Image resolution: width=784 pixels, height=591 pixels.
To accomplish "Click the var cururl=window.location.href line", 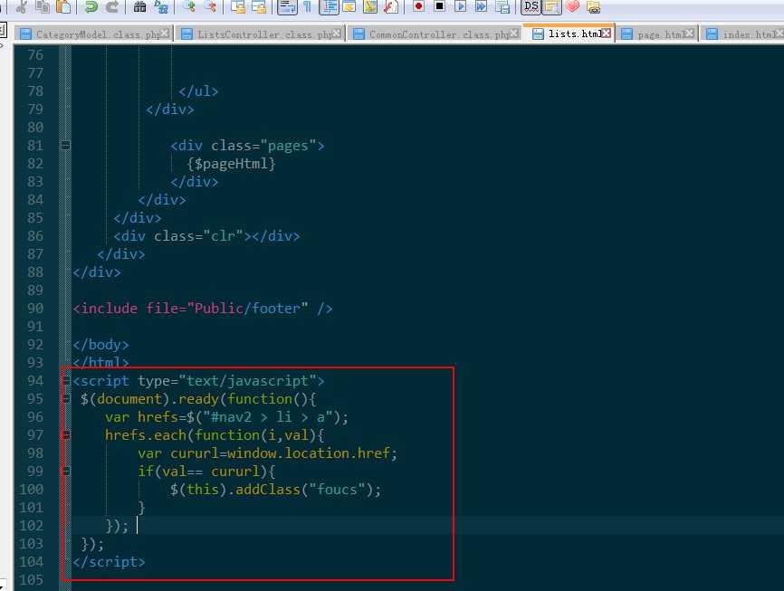I will click(x=267, y=453).
